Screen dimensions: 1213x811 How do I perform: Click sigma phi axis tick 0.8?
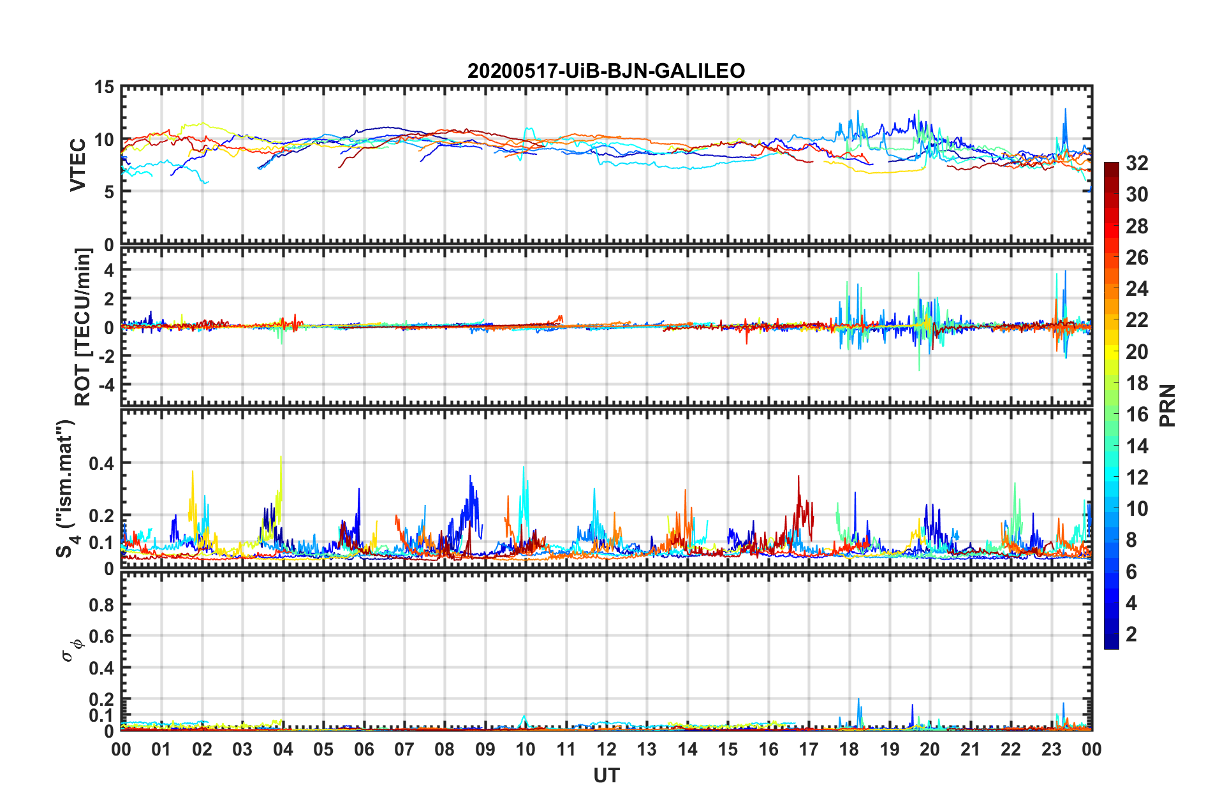pos(102,604)
